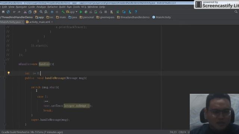The height and width of the screenshot is (134, 239).
Task: Click the navigate Forward arrow icon
Action: click(57, 12)
